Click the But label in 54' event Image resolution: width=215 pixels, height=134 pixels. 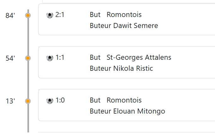coord(95,57)
